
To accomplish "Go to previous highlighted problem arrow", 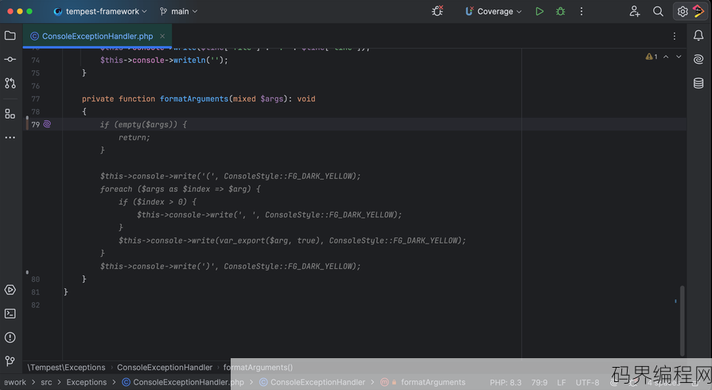I will (x=666, y=57).
